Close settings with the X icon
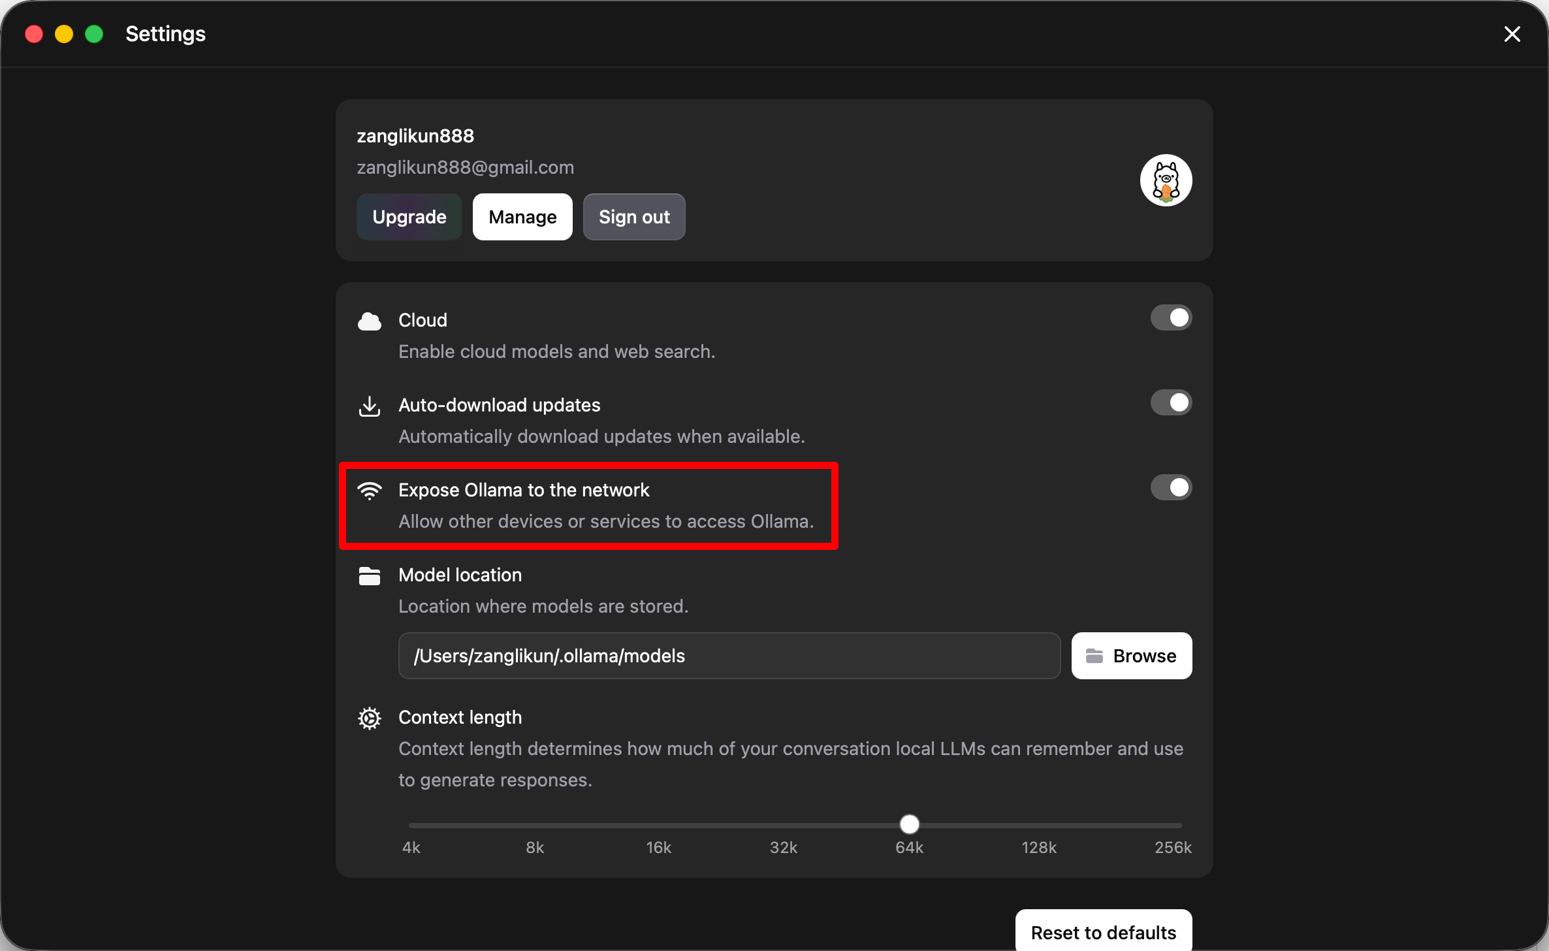 (1512, 34)
